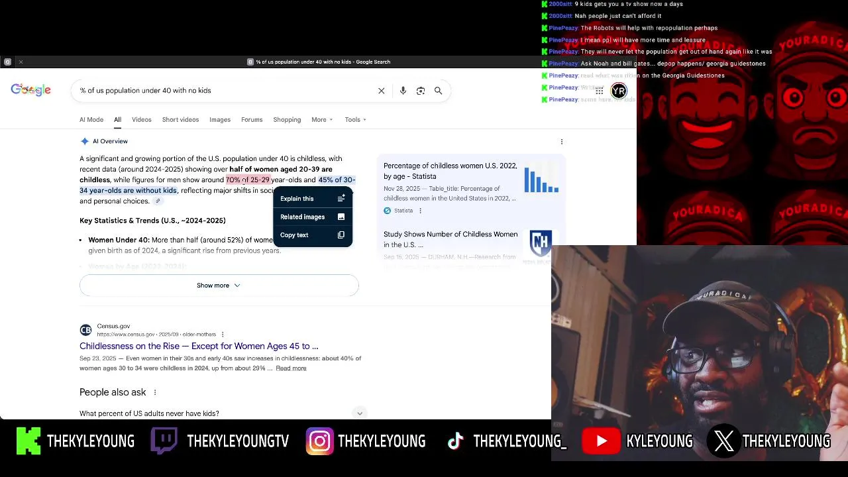The width and height of the screenshot is (848, 477).
Task: Open three-dot menu next to Statista
Action: click(x=420, y=211)
